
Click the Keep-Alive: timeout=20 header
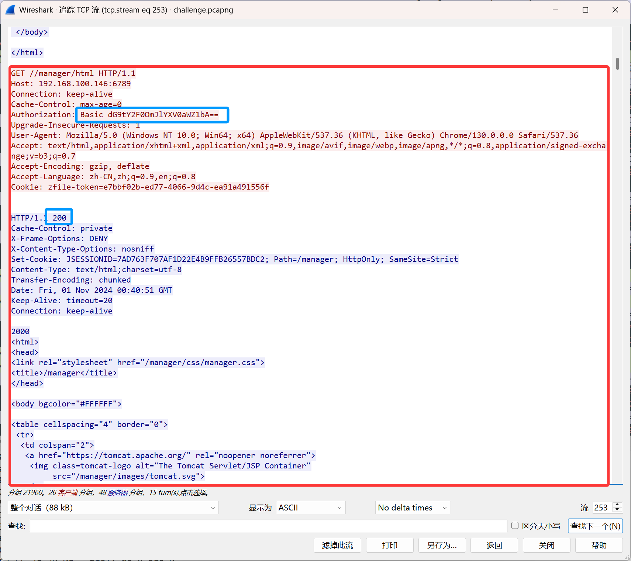[x=62, y=301]
